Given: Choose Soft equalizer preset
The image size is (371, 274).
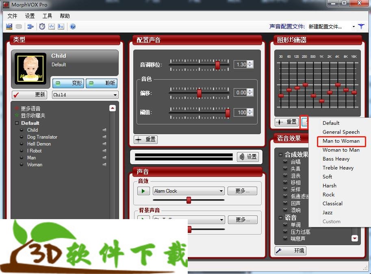Looking at the screenshot, I should (327, 177).
